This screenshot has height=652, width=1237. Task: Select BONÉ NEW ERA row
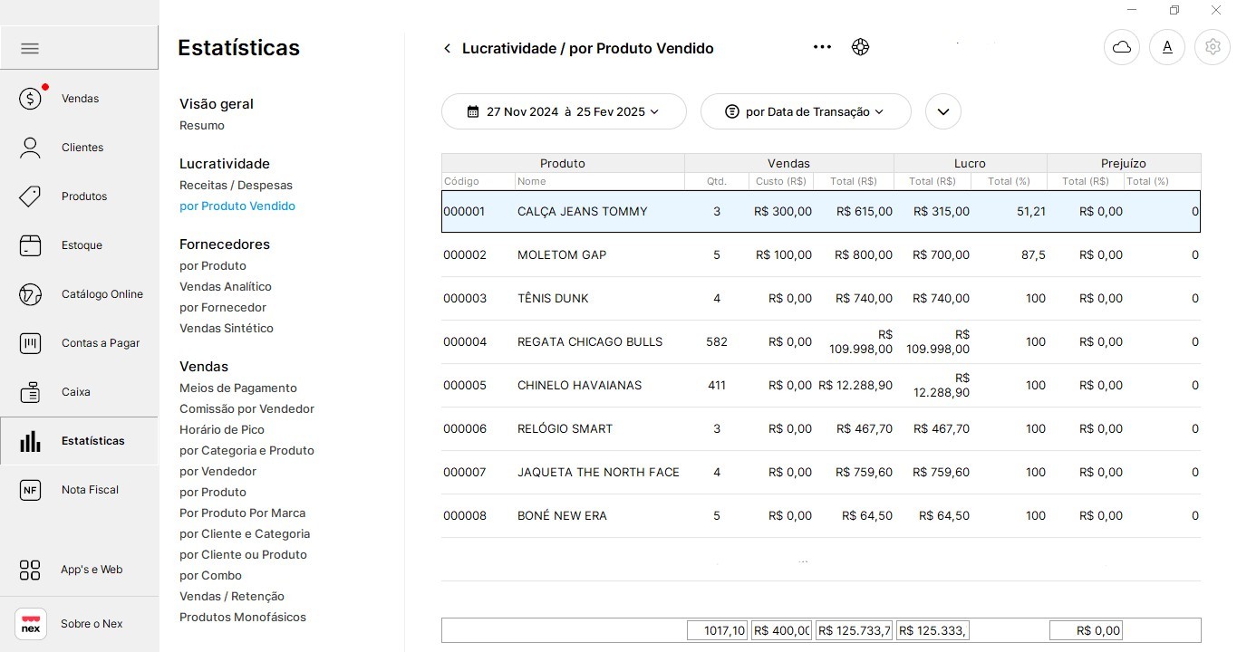tap(821, 516)
